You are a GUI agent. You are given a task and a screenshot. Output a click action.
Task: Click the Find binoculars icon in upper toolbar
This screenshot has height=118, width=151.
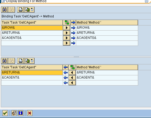(x=5, y=10)
